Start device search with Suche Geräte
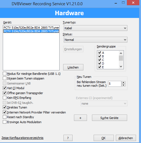 click(x=109, y=118)
